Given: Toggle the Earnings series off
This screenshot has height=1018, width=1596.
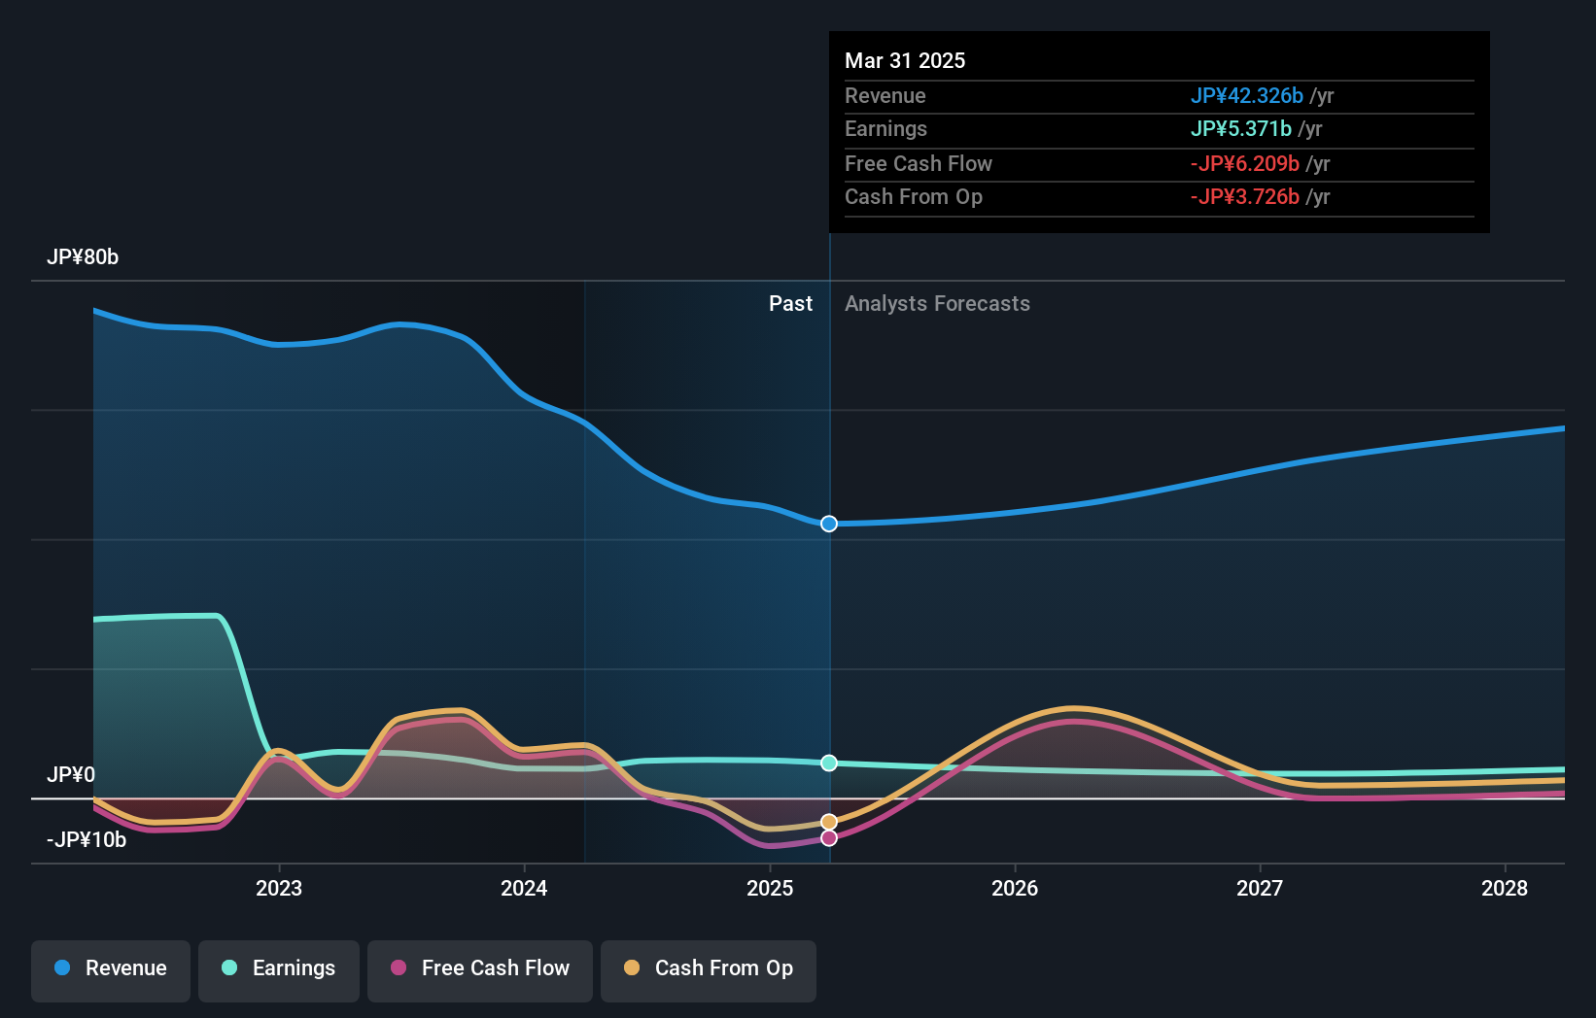Looking at the screenshot, I should click(x=279, y=968).
